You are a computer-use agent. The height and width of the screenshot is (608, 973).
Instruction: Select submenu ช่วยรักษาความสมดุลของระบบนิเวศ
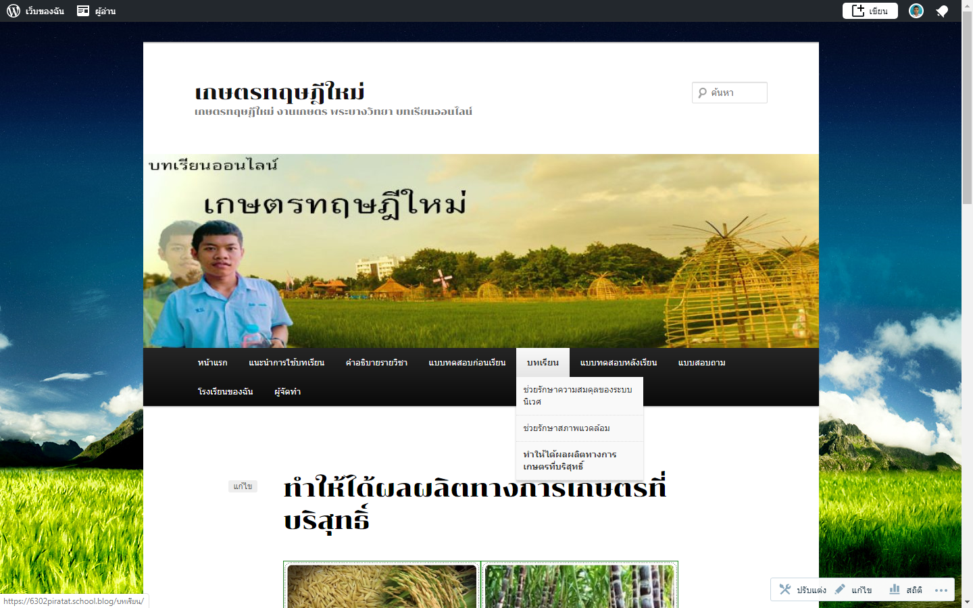(578, 396)
